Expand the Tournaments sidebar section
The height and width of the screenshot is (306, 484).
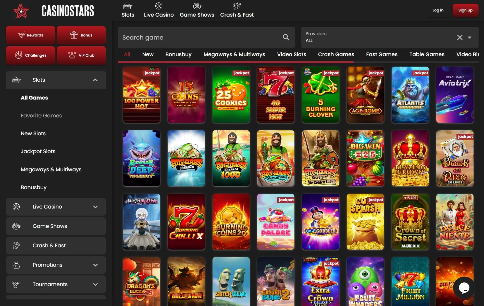pos(95,284)
